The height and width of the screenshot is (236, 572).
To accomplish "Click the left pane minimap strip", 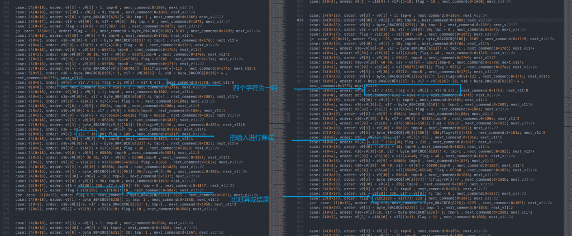I will pos(278,112).
